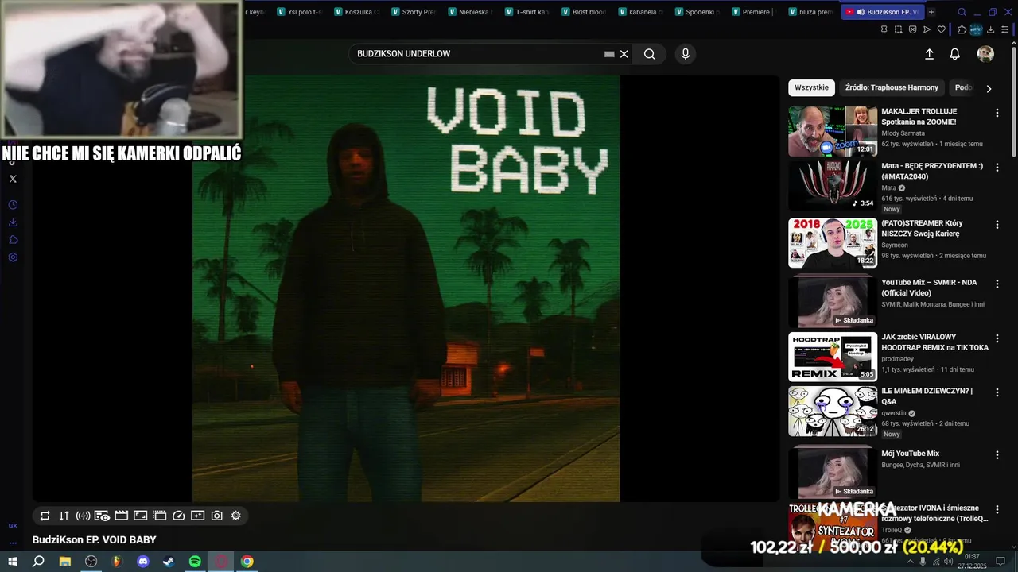Switch to the Ysl polo browser tab

point(298,12)
